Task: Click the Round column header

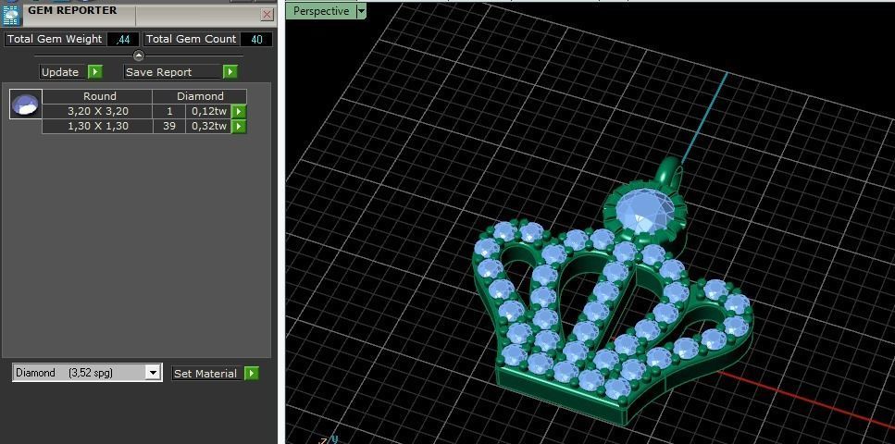Action: click(x=97, y=96)
